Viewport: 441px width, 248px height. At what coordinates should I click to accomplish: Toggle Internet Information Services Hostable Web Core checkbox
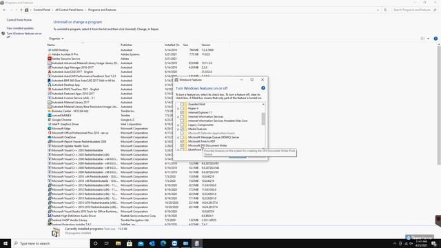pyautogui.click(x=182, y=121)
